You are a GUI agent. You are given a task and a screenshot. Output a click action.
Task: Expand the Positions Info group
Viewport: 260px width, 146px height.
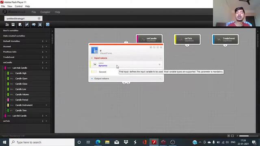pyautogui.click(x=46, y=52)
